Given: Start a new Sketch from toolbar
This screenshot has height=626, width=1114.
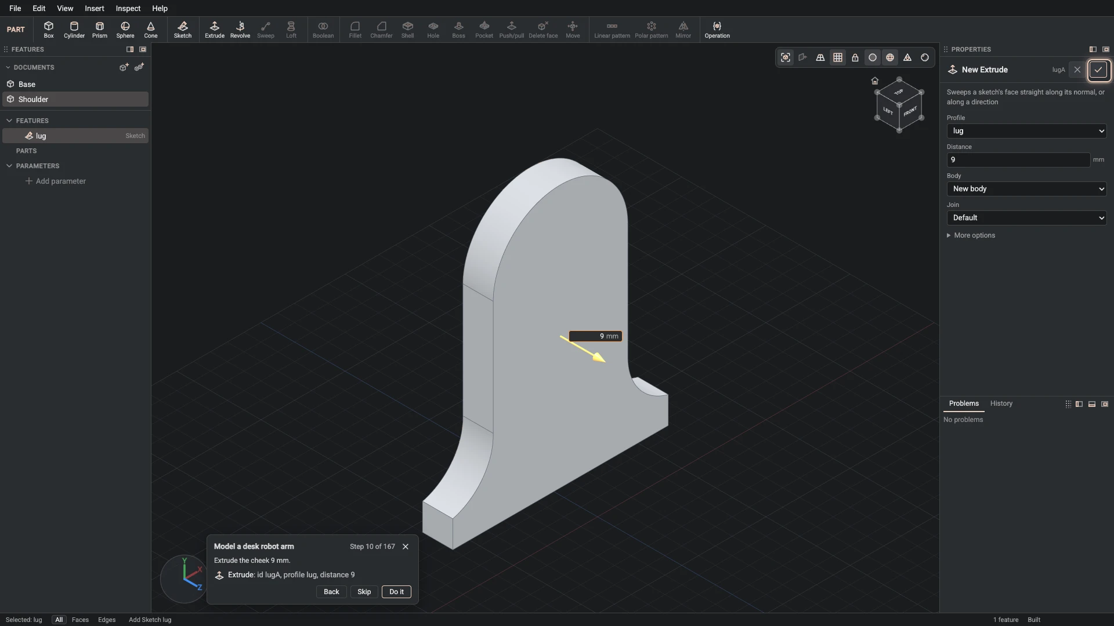Looking at the screenshot, I should click(183, 30).
